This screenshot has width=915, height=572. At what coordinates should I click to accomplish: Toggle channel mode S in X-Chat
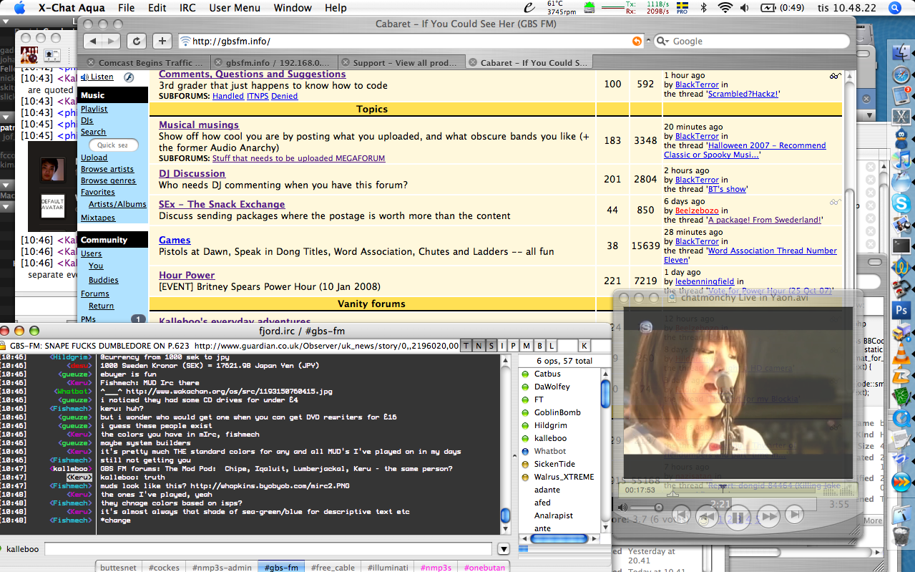490,346
